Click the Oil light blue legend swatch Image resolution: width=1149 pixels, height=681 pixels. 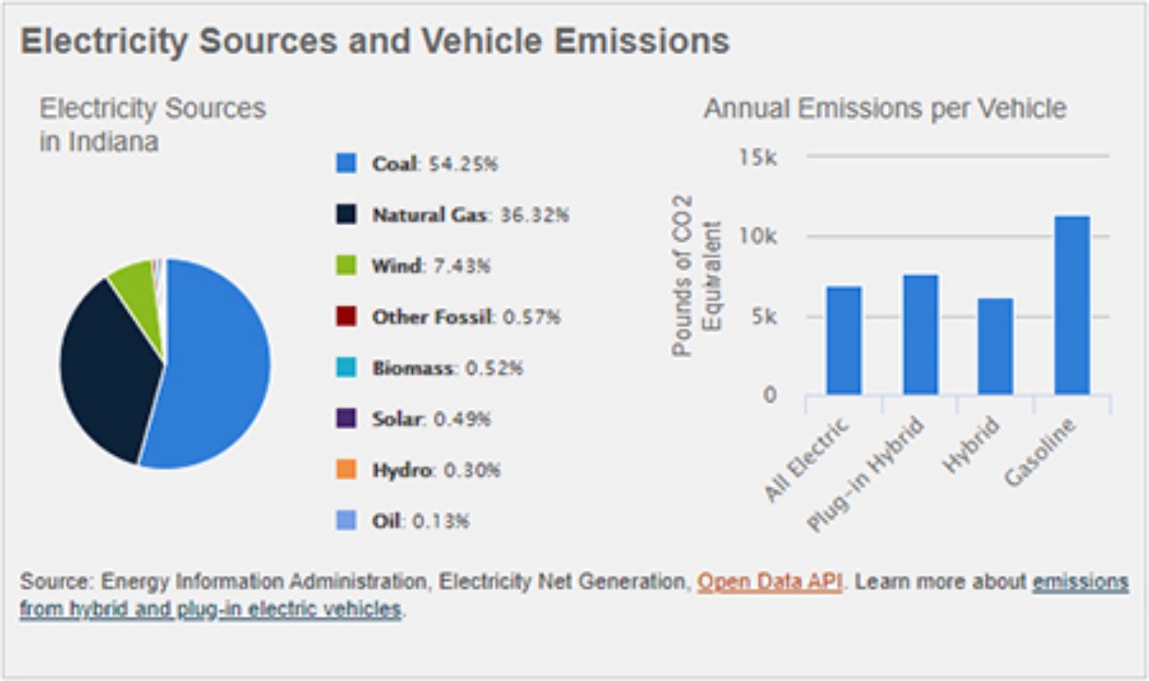pyautogui.click(x=346, y=521)
